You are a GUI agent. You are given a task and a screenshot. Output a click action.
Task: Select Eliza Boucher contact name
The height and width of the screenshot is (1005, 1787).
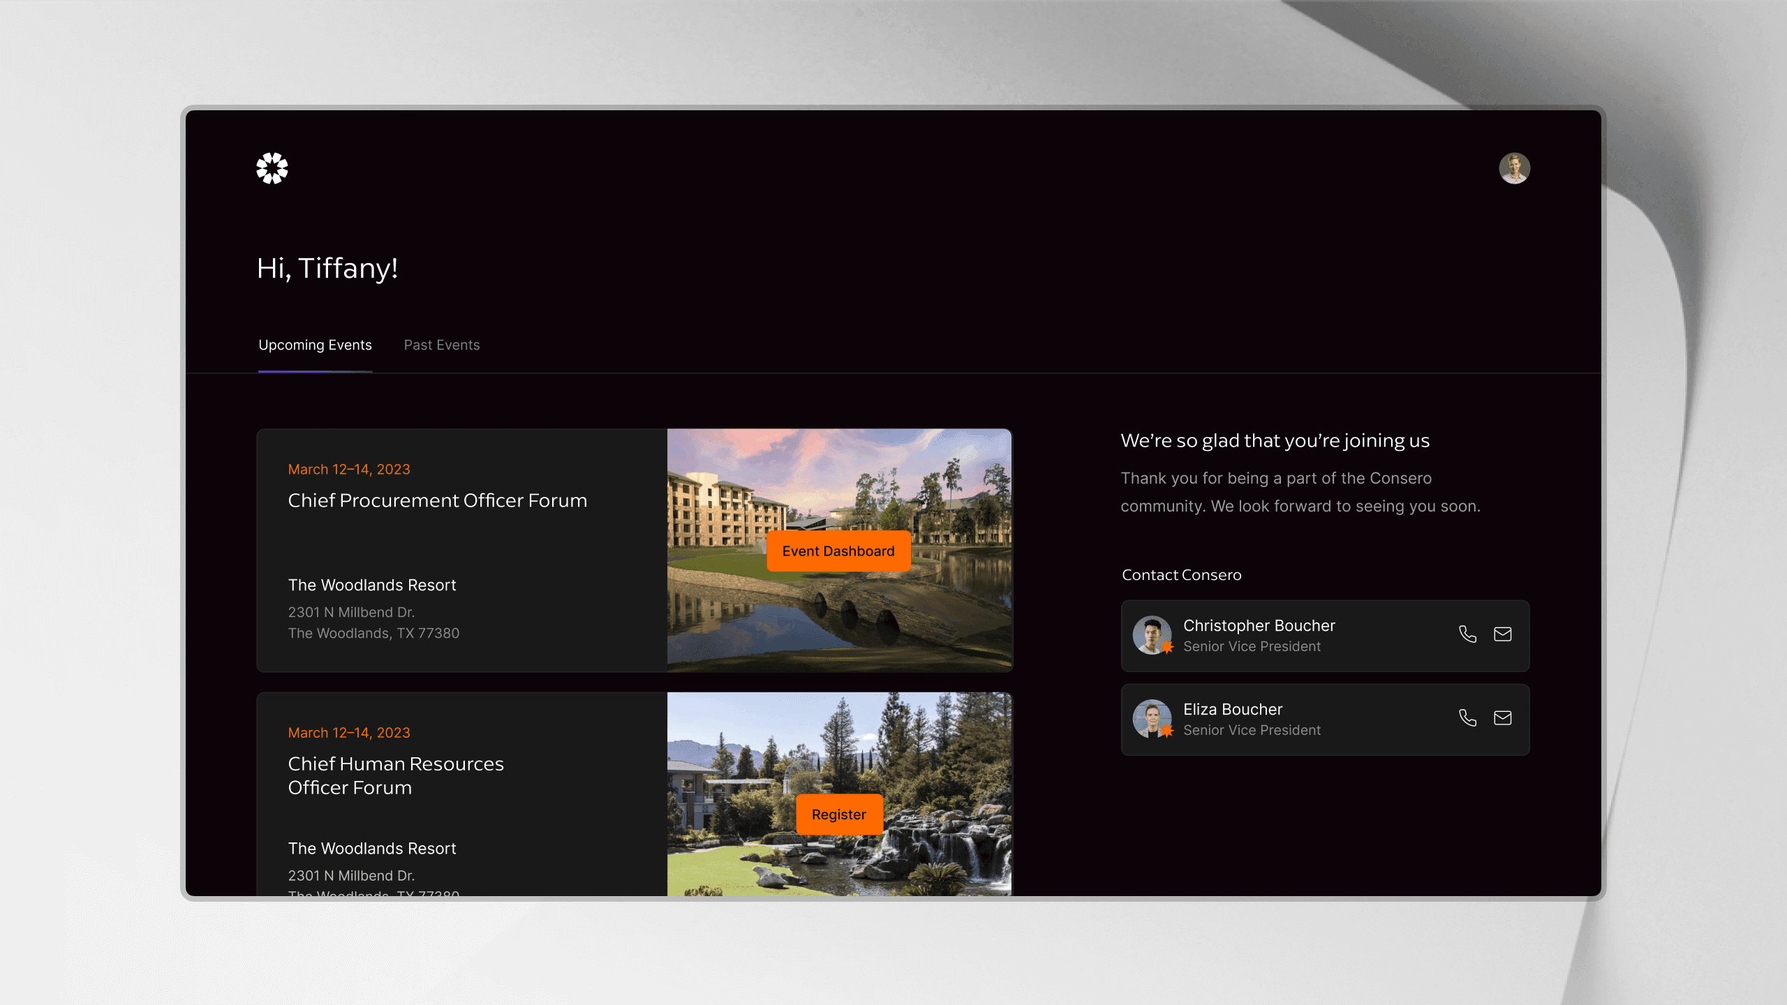pos(1233,709)
